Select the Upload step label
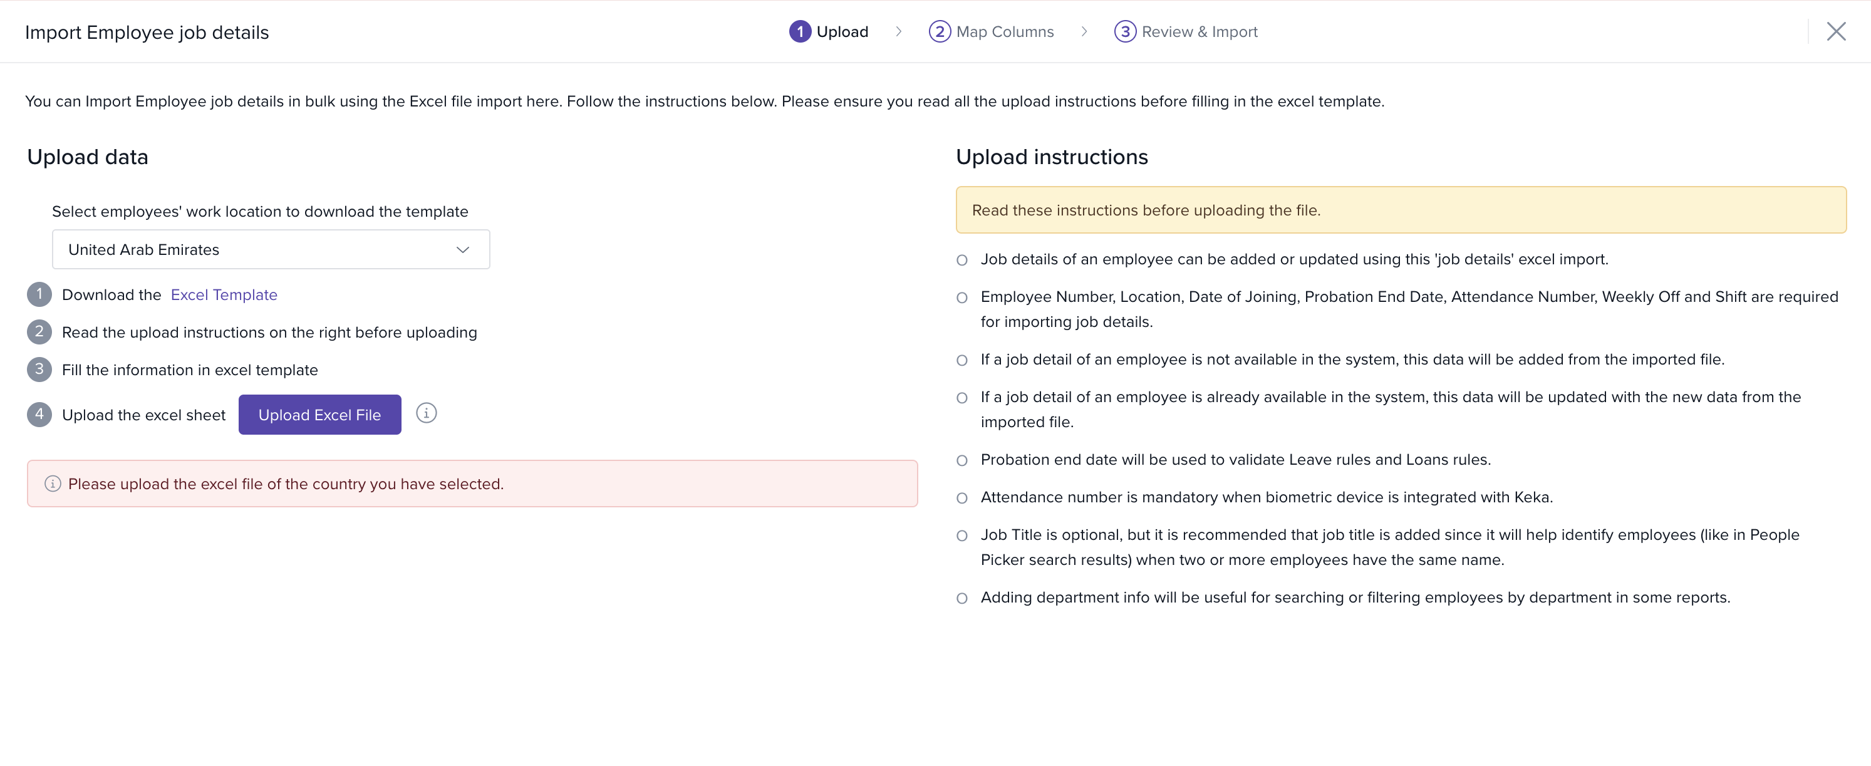1871x766 pixels. [842, 32]
